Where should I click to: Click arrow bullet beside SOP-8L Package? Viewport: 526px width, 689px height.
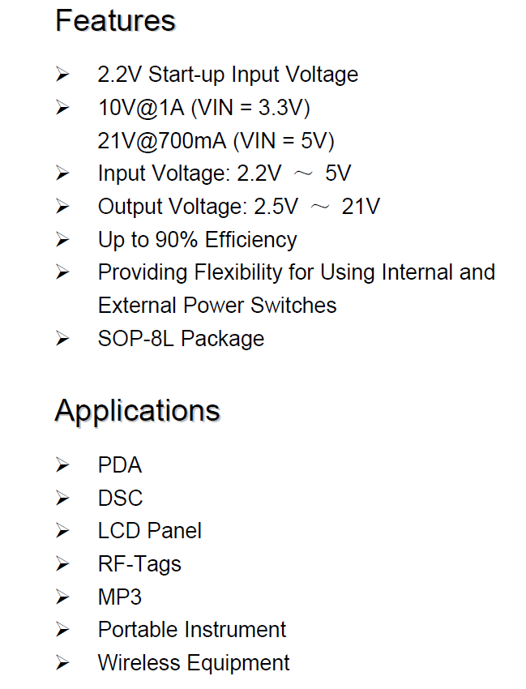click(62, 339)
